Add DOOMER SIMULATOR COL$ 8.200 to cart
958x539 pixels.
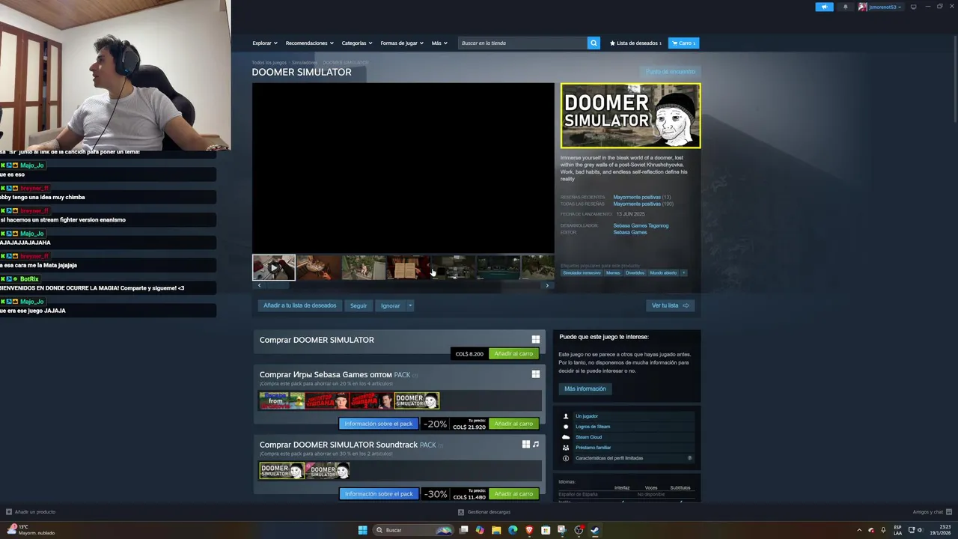[513, 353]
